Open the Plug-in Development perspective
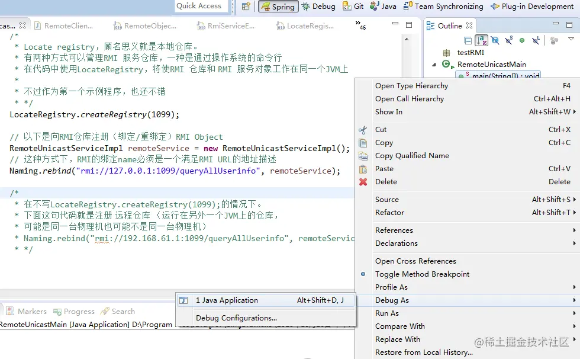The image size is (580, 359). [532, 7]
